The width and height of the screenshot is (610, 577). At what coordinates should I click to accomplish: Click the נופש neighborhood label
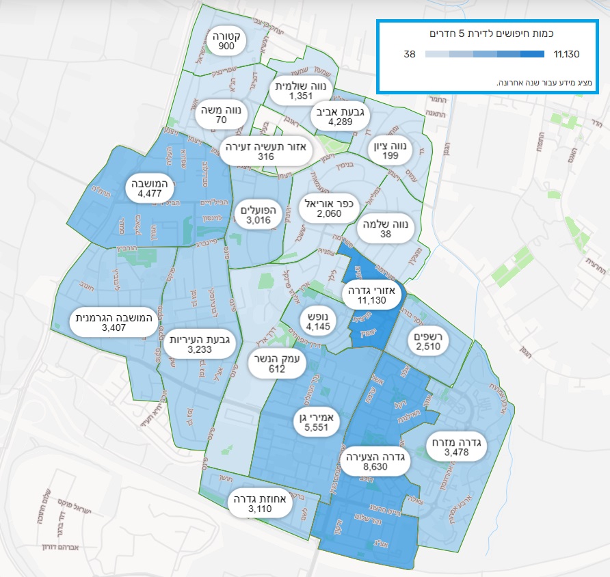319,322
